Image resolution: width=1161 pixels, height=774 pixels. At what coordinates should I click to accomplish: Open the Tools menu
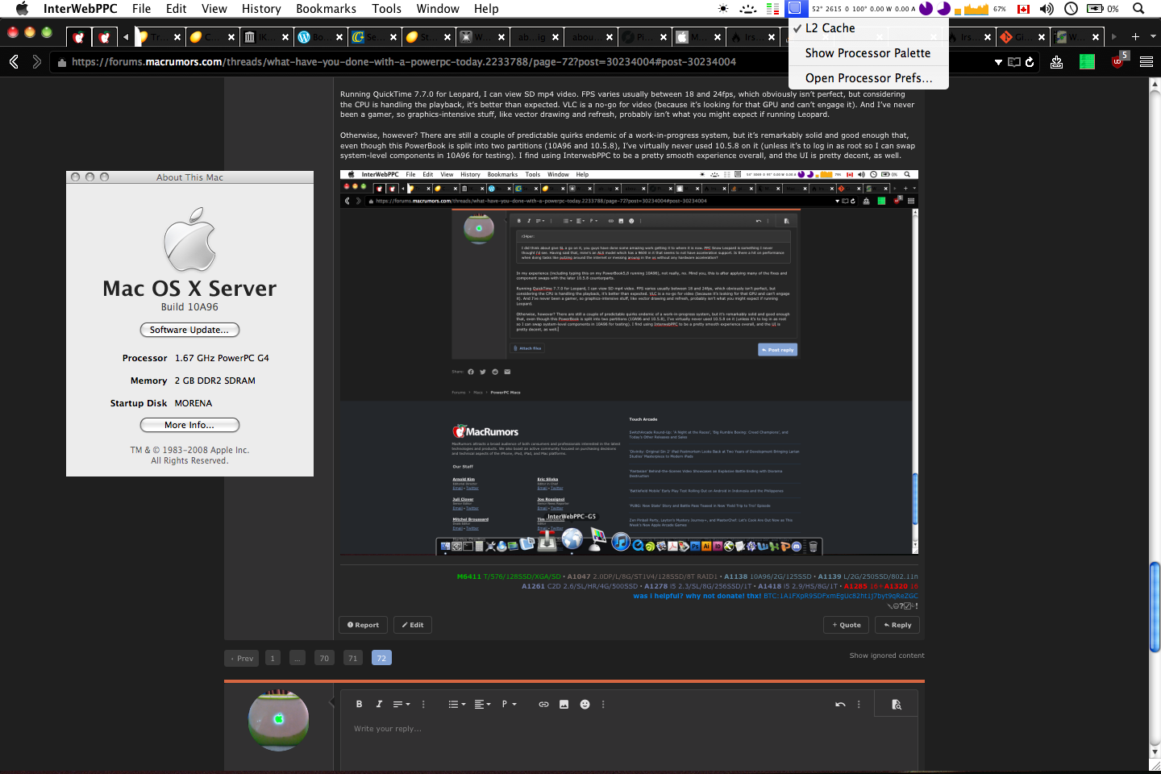[x=386, y=8]
